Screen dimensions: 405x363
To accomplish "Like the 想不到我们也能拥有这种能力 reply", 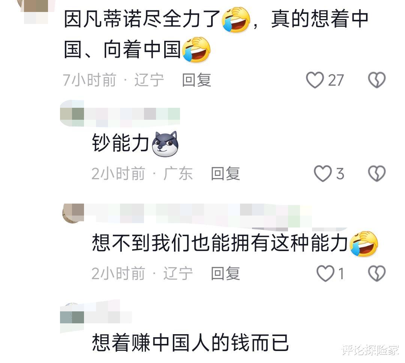I will coord(325,273).
